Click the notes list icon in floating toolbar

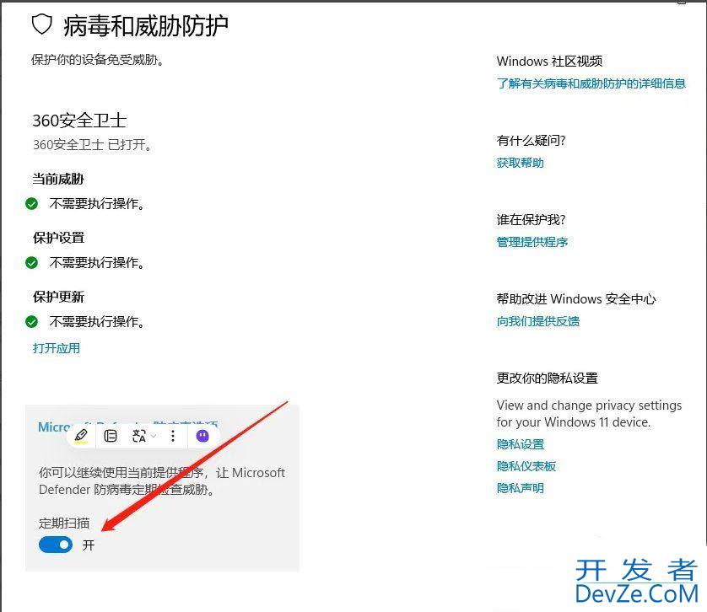(x=111, y=436)
